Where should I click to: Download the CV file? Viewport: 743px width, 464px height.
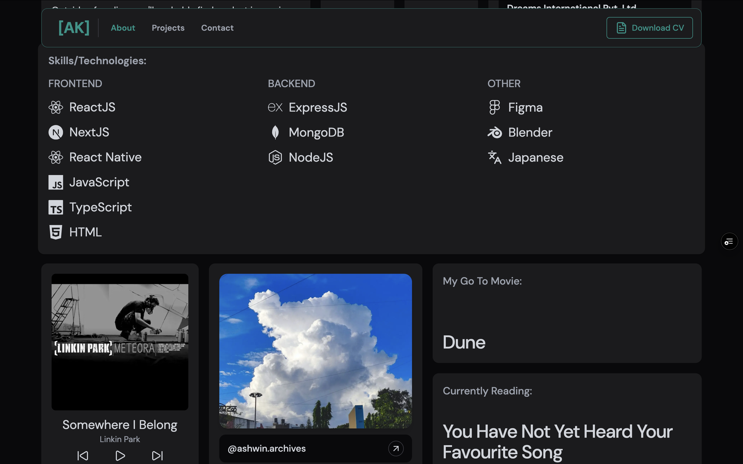click(x=649, y=28)
